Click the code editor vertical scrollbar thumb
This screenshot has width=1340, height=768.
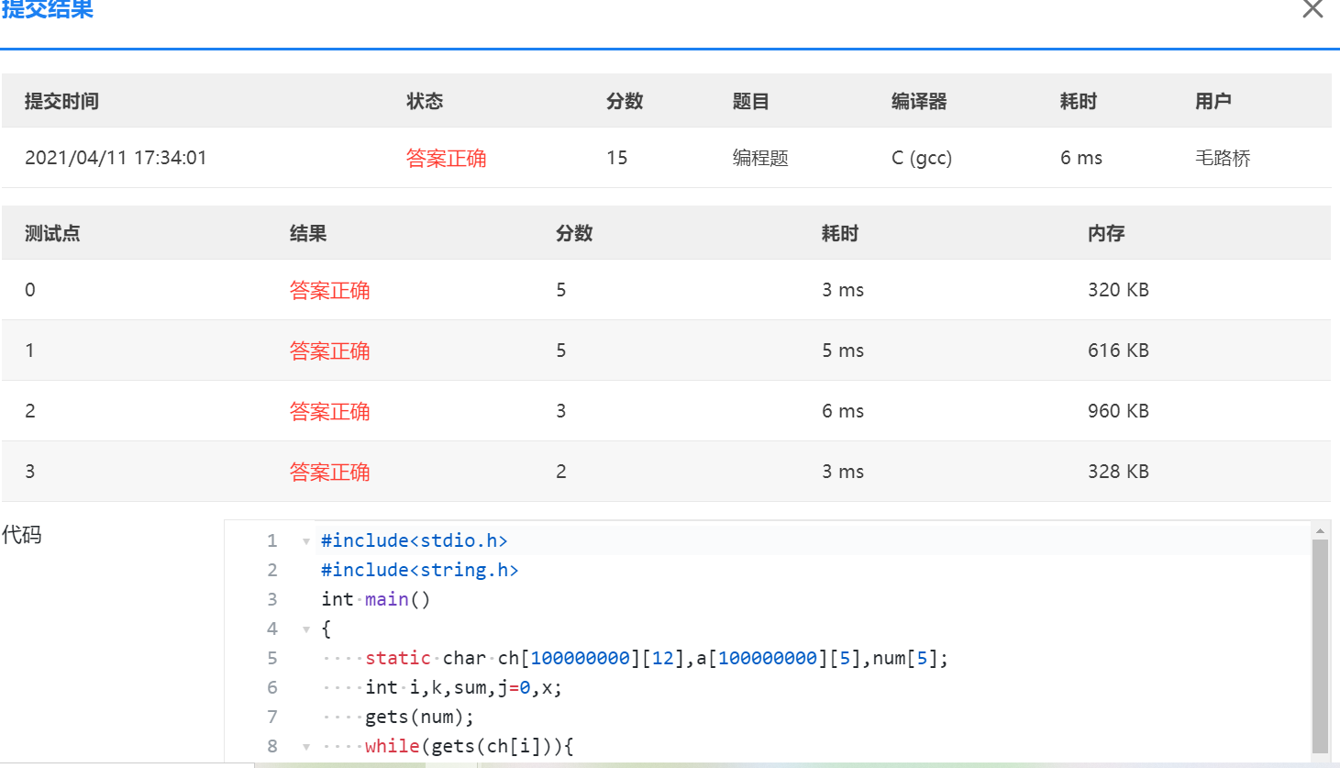[x=1320, y=642]
